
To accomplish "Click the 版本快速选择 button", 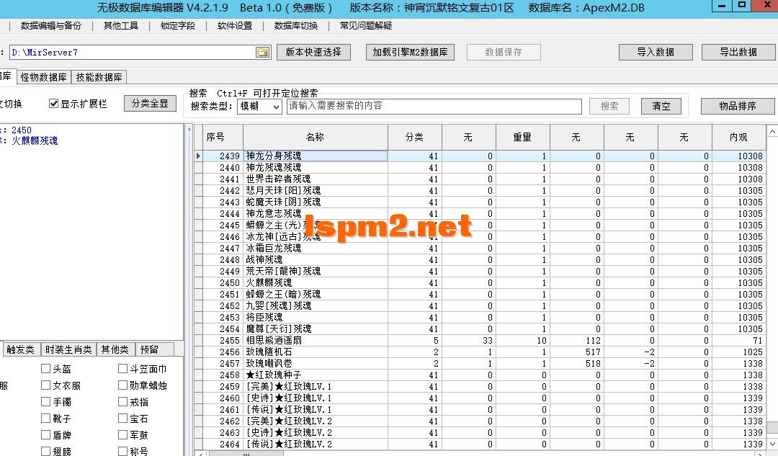I will 313,52.
